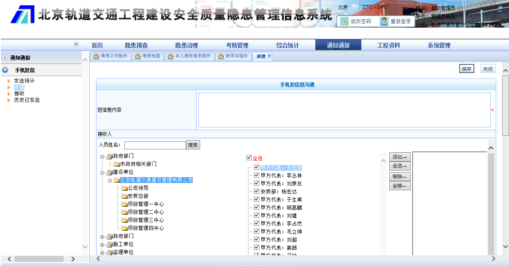Switch to the 新闻与通知 tab

(232, 56)
